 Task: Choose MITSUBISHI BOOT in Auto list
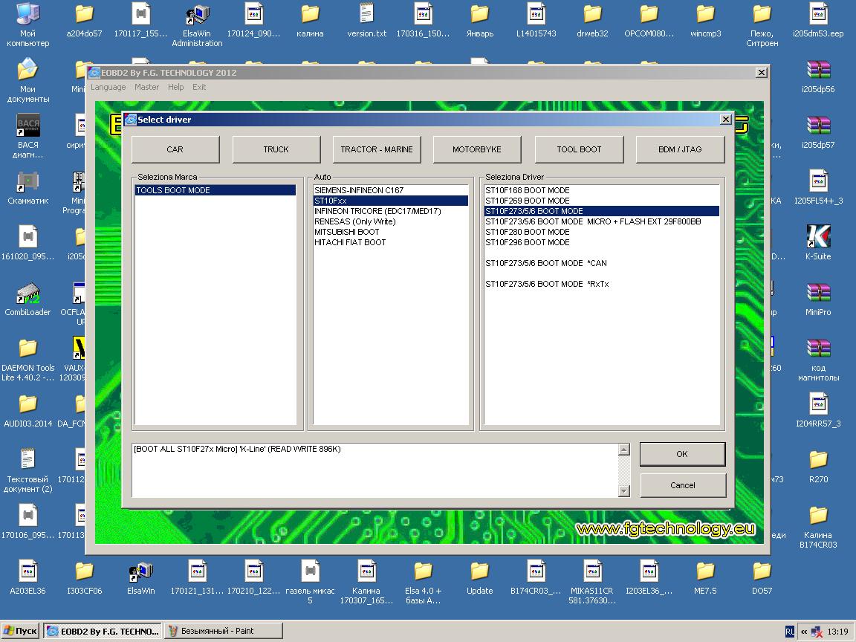[x=390, y=232]
